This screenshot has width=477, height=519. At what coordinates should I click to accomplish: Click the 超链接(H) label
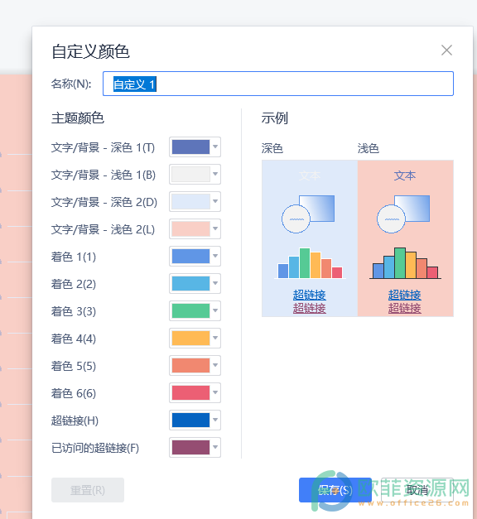[x=75, y=420]
